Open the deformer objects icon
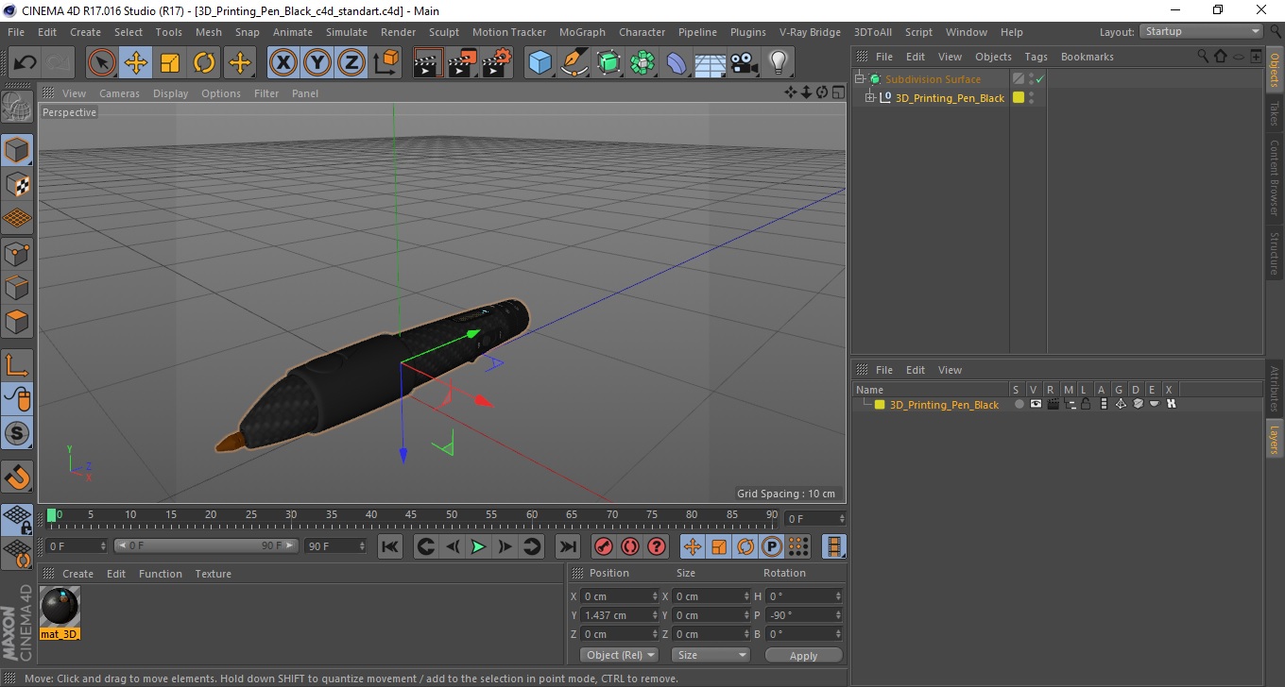Viewport: 1285px width, 687px height. [x=677, y=63]
